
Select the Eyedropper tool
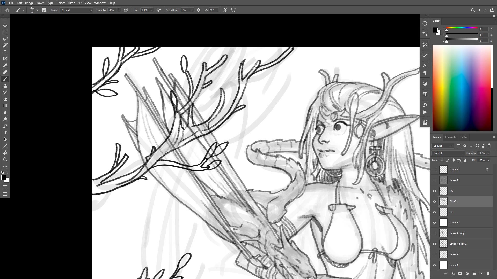[x=5, y=65]
